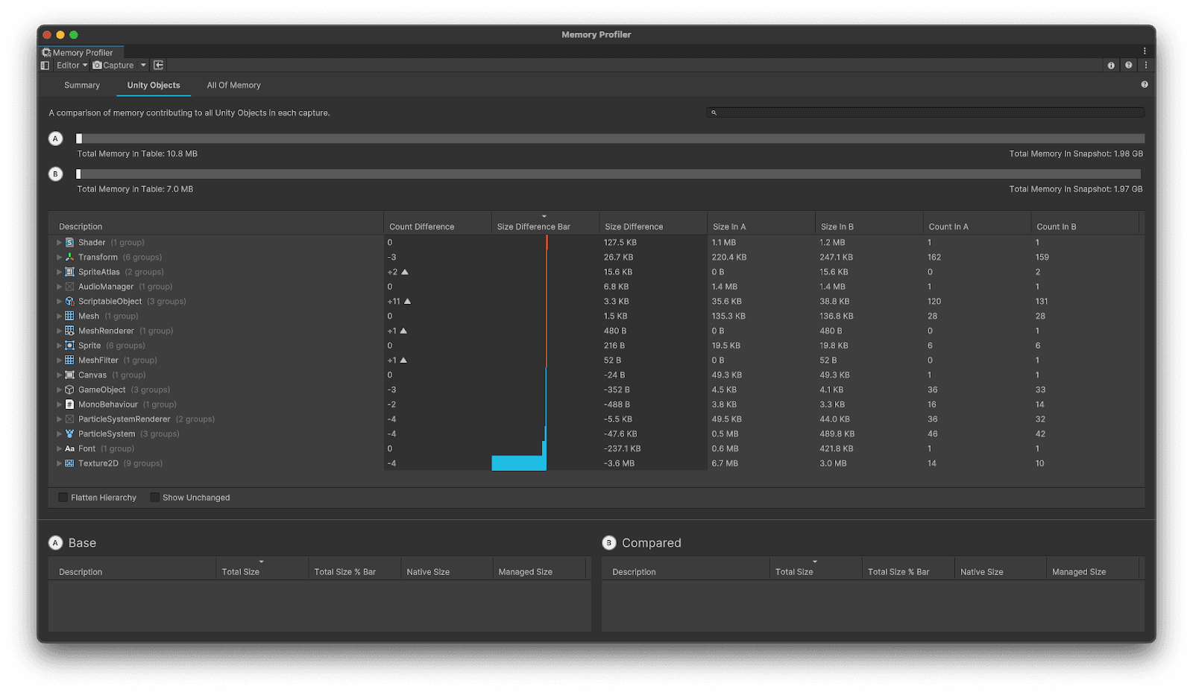This screenshot has width=1193, height=692.
Task: Click the search field above the table
Action: coord(925,112)
